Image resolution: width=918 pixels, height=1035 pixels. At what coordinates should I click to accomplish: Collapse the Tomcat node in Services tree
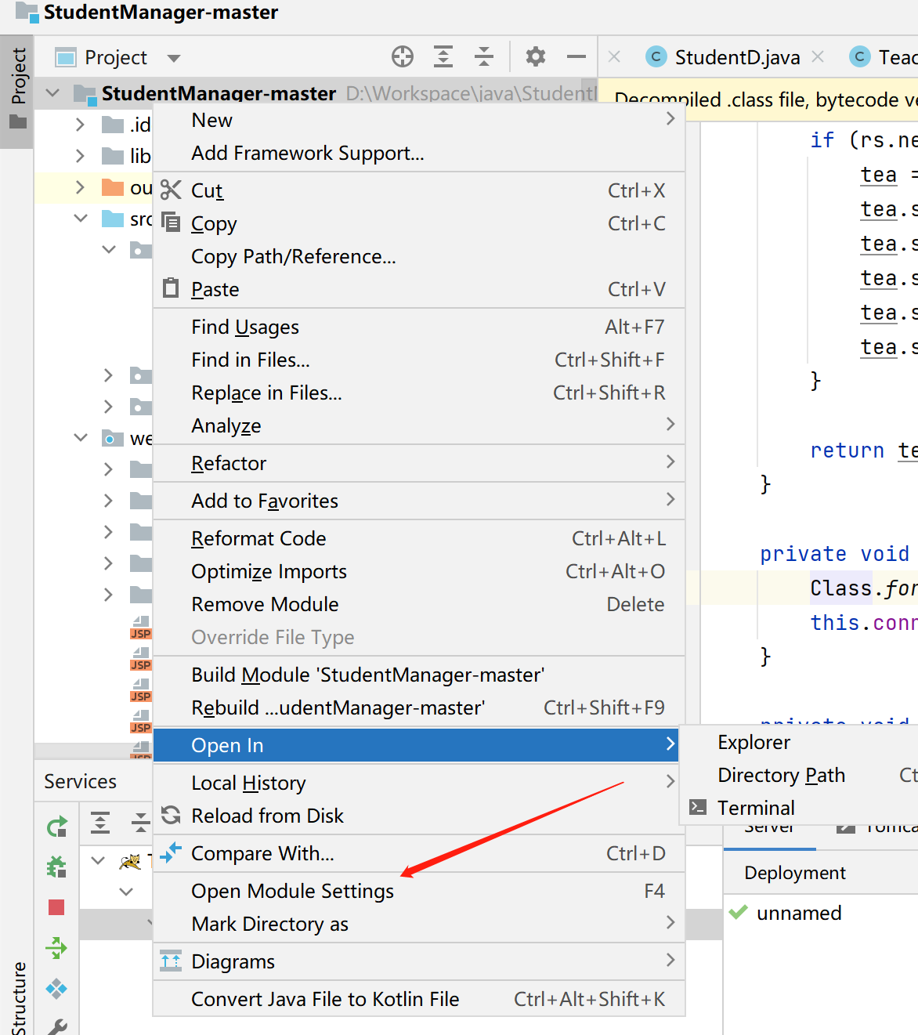(x=98, y=860)
